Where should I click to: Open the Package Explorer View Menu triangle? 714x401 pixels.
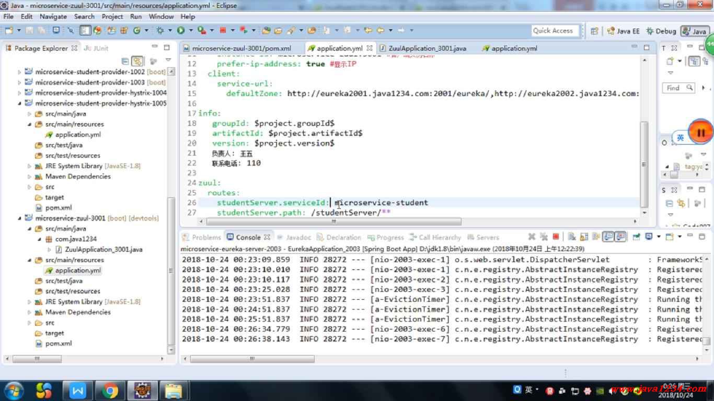[x=168, y=61]
